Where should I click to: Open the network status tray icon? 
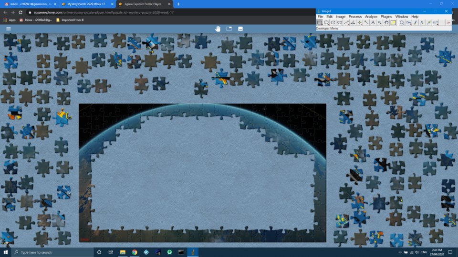click(x=412, y=252)
